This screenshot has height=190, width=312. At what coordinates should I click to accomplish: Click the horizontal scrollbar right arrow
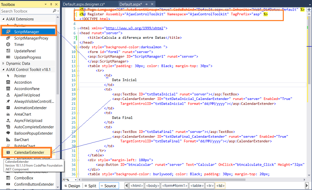pyautogui.click(x=304, y=179)
